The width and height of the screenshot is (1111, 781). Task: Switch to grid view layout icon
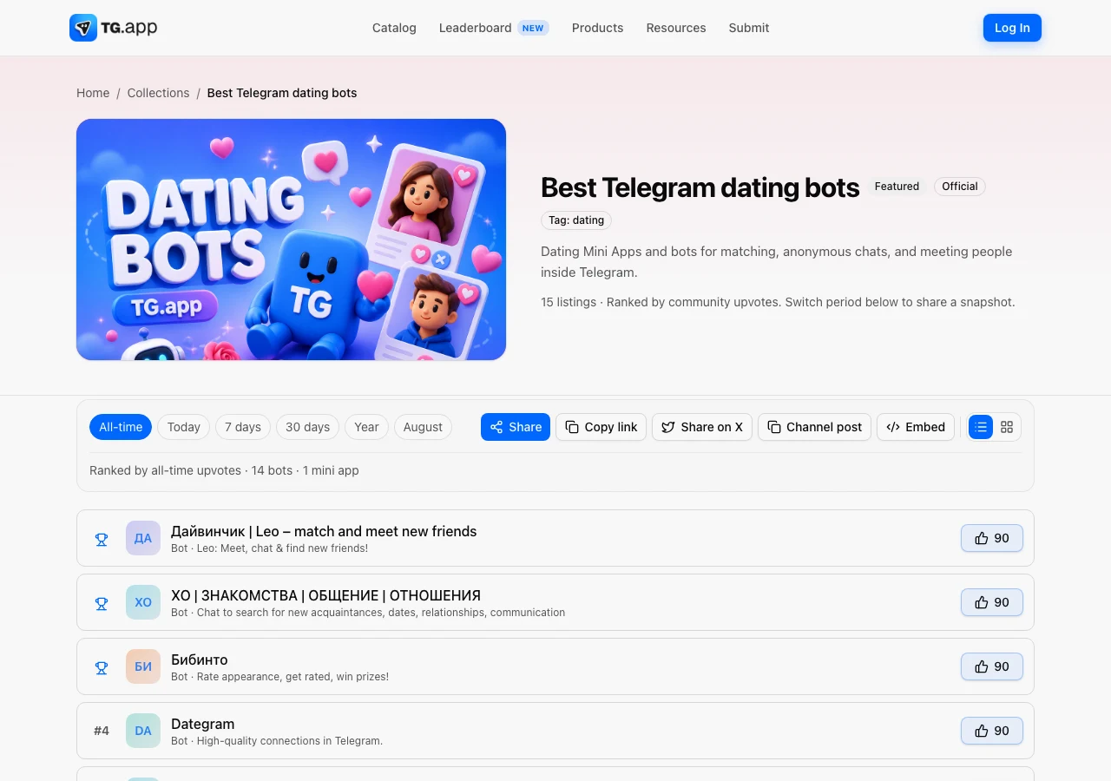click(1007, 427)
